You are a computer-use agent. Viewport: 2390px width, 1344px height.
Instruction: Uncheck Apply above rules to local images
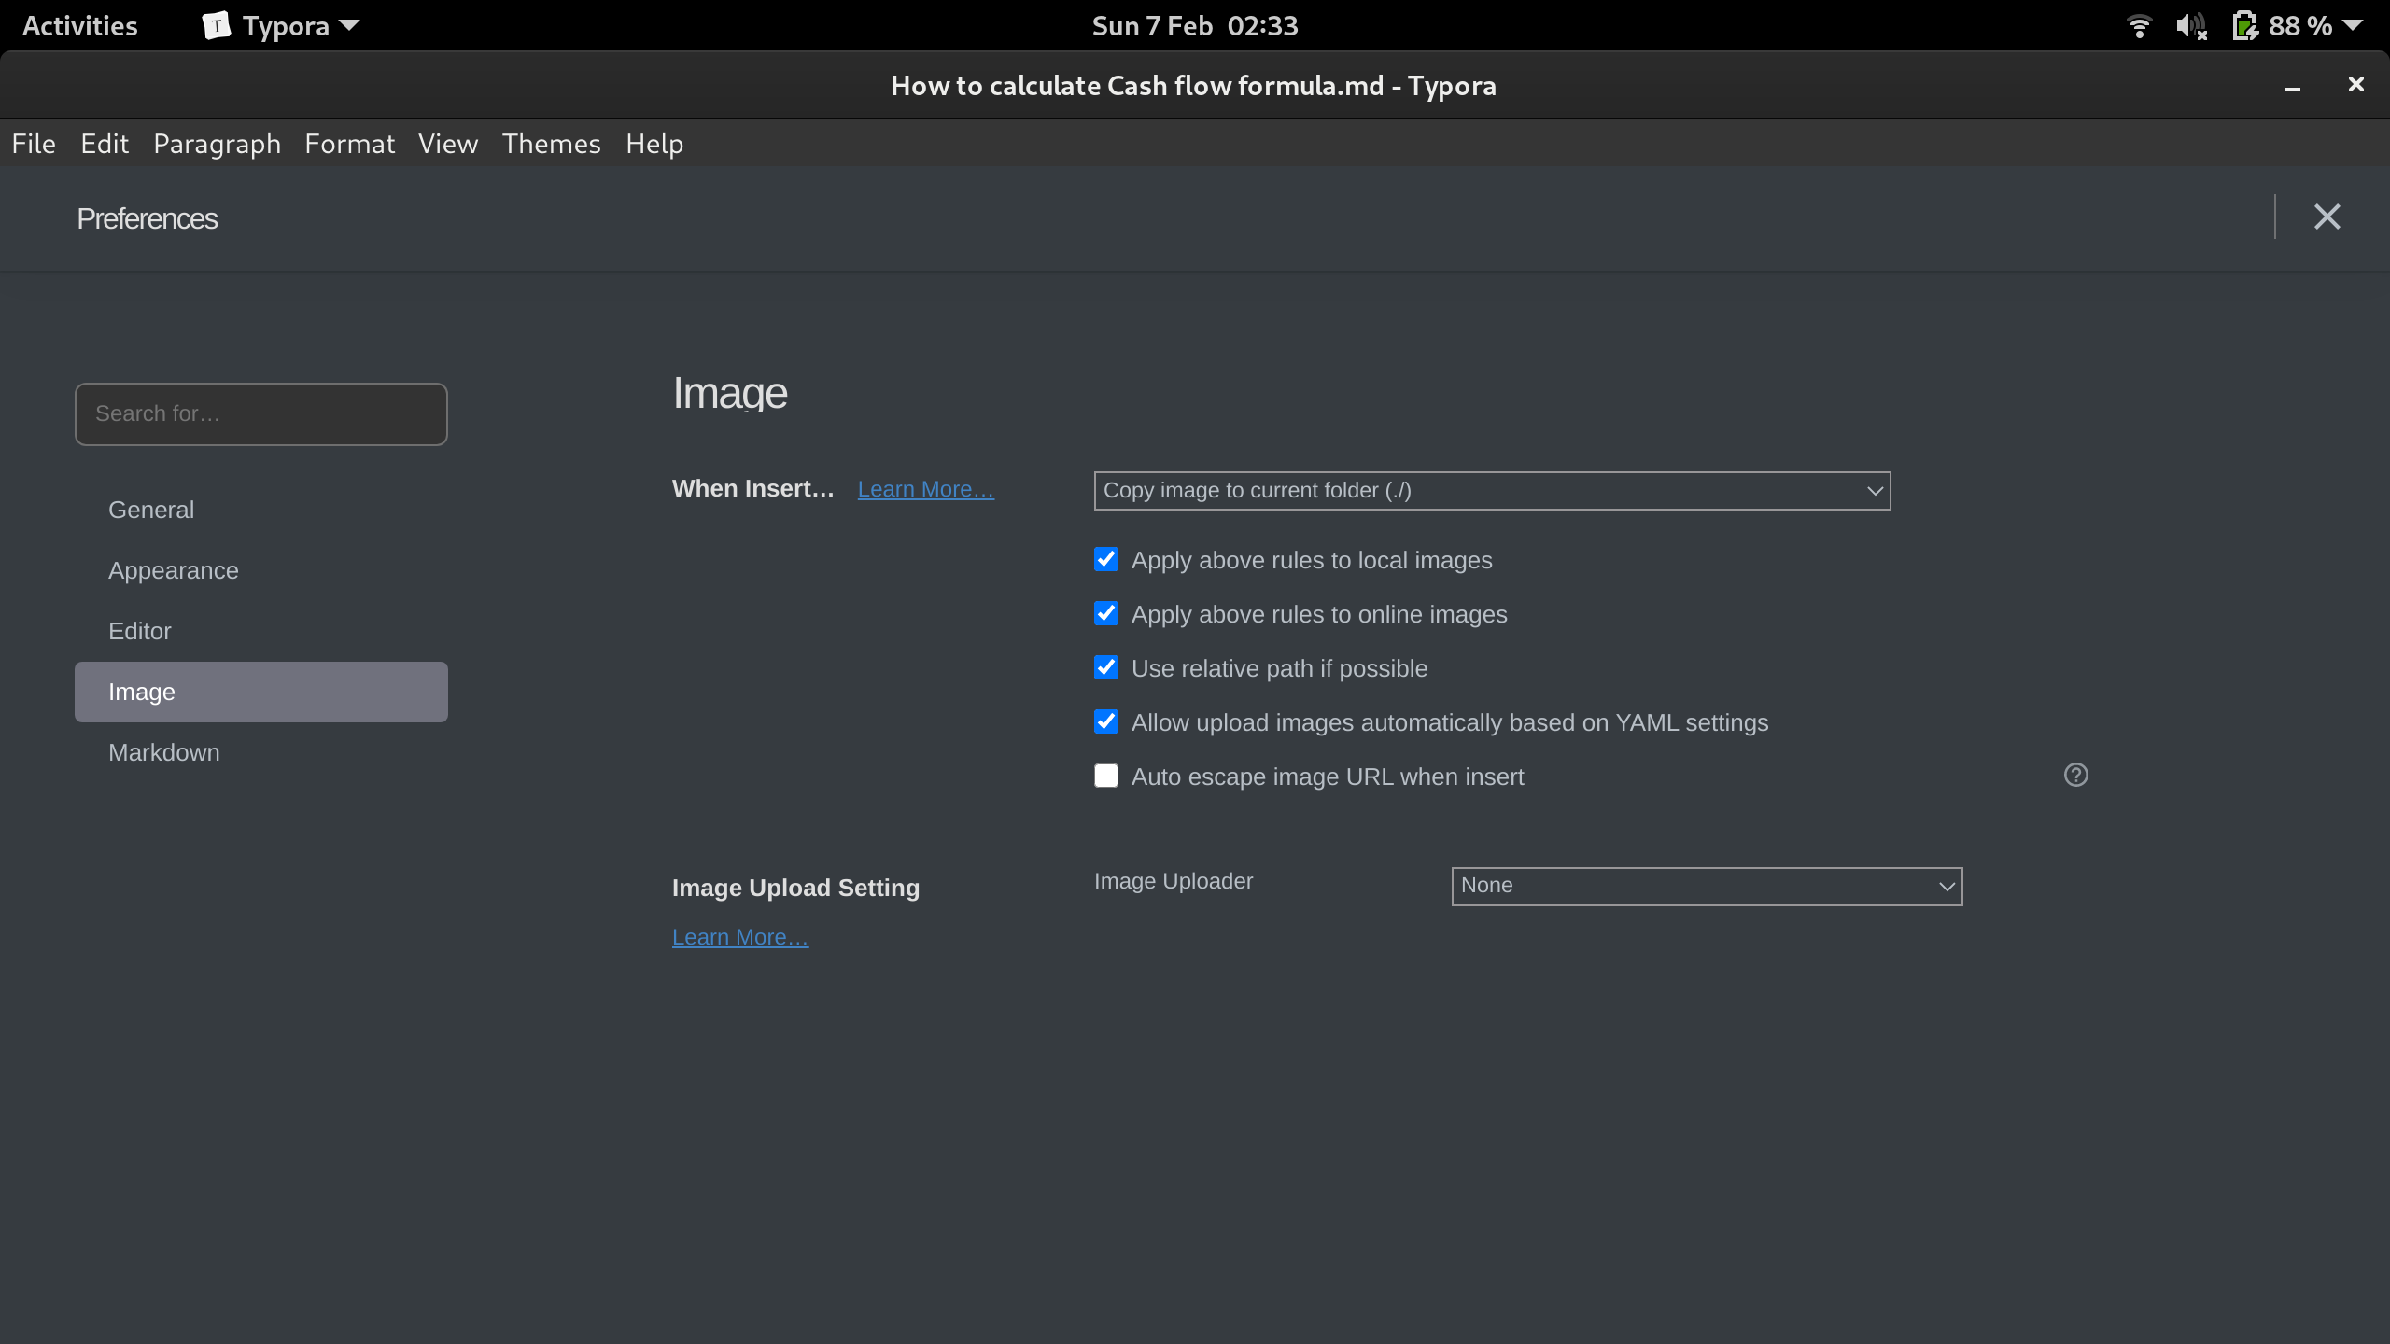1106,560
